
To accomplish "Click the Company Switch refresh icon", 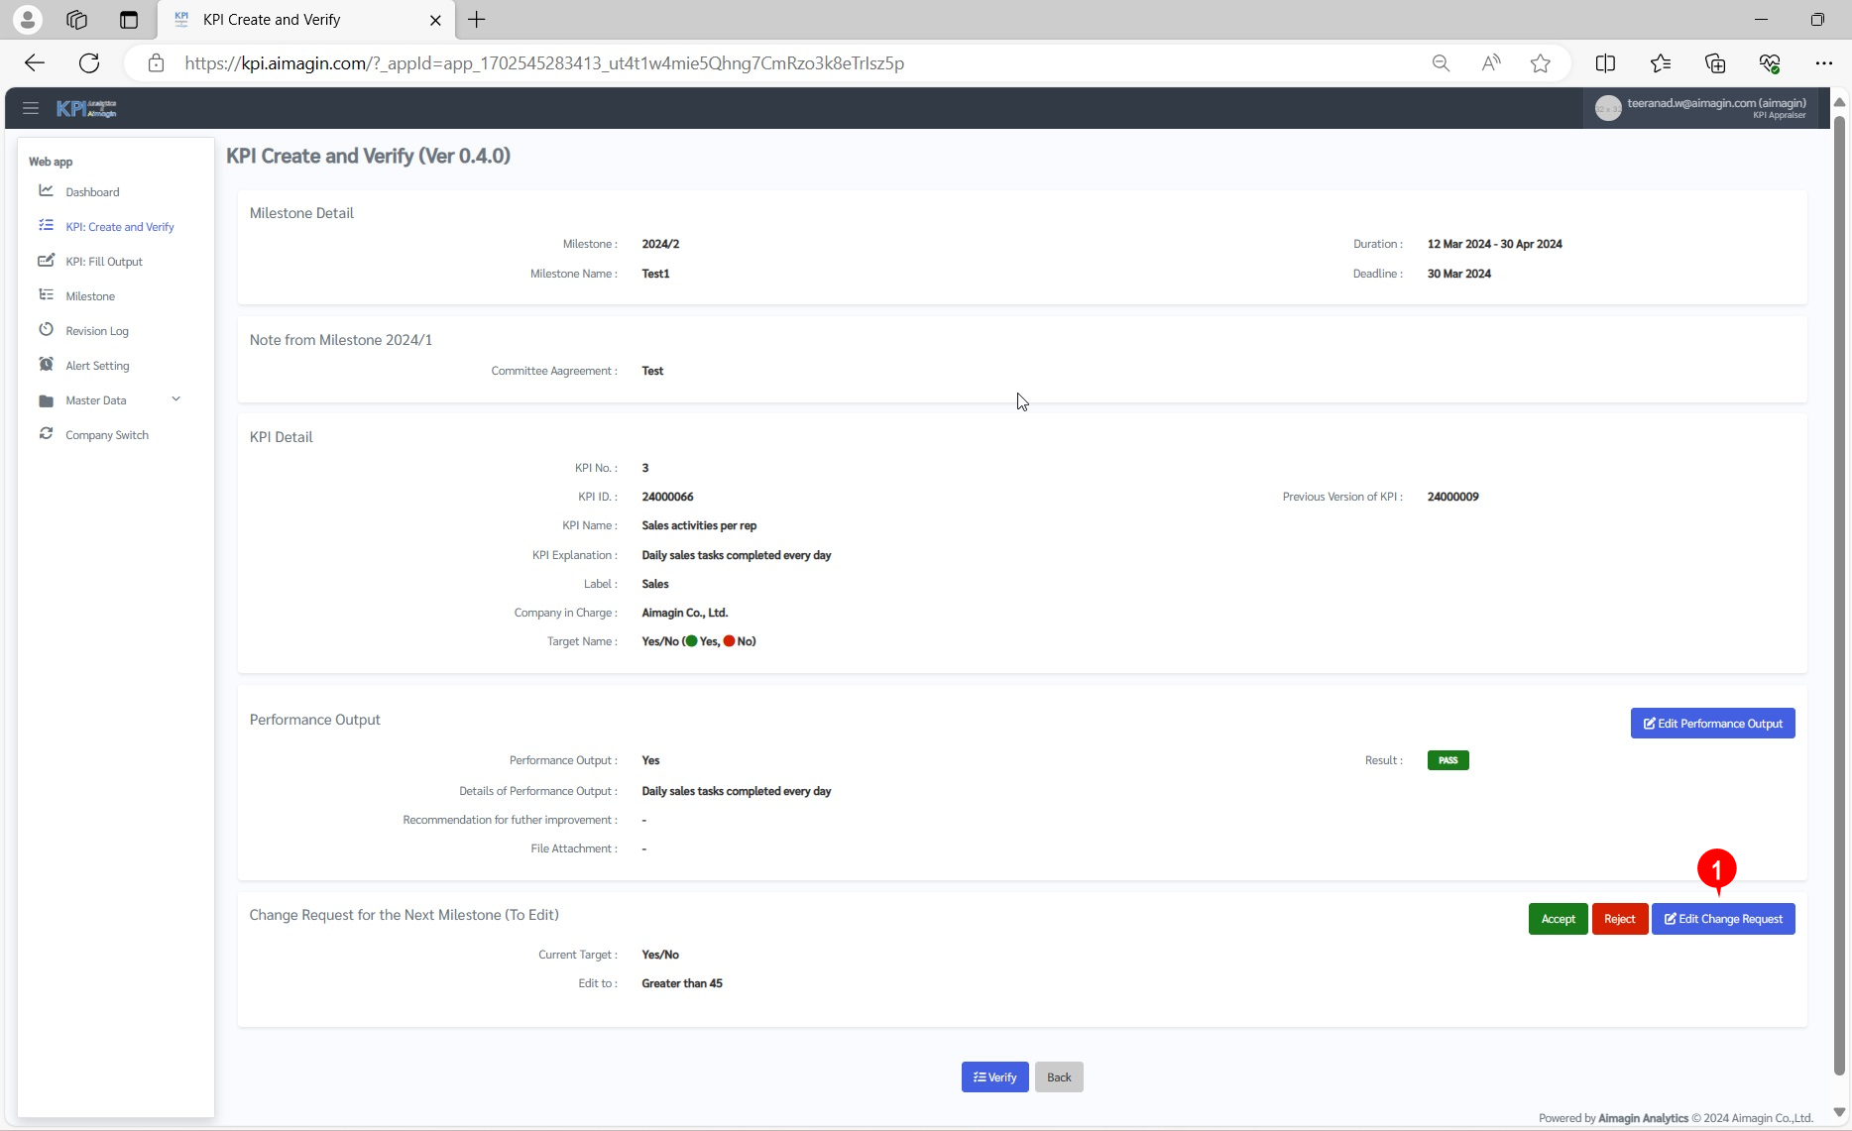I will [x=46, y=434].
